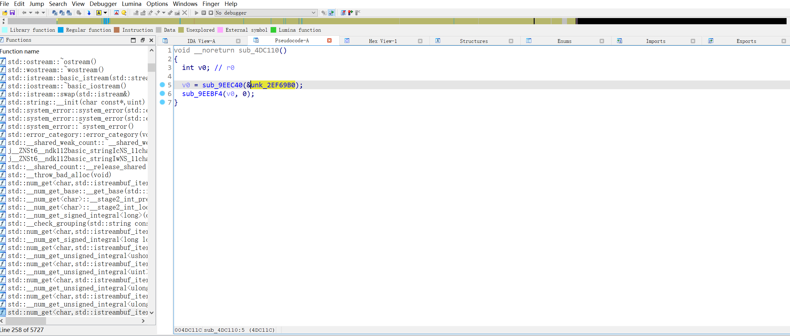Click the Functions list horizontal scrollbar thumb

pos(26,321)
